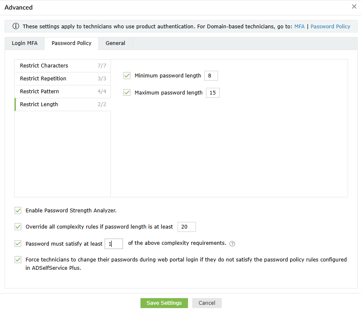Toggle the Maximum password length checkbox
The width and height of the screenshot is (361, 311).
tap(127, 92)
